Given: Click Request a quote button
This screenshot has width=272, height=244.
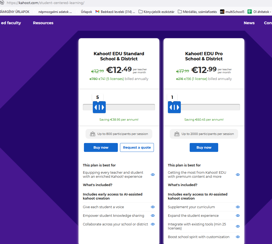Looking at the screenshot, I should pos(137,147).
